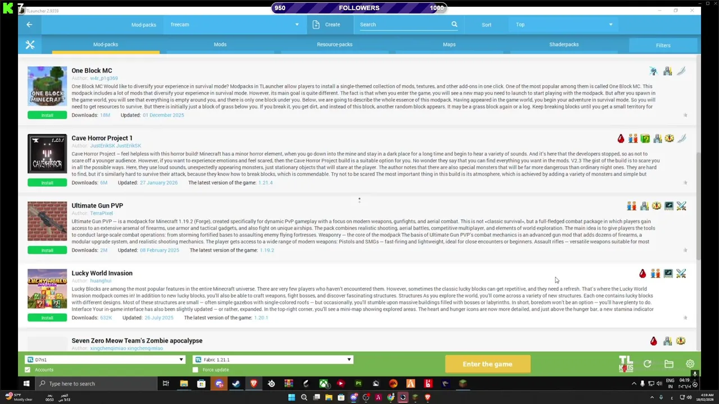Image resolution: width=719 pixels, height=404 pixels.
Task: Go back with the left arrow button
Action: [29, 24]
